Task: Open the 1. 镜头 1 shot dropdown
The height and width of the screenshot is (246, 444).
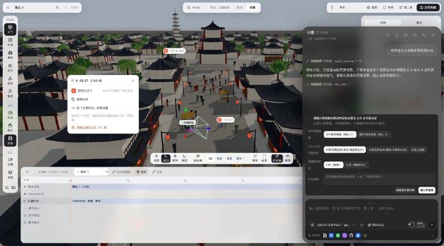Action: point(92,172)
